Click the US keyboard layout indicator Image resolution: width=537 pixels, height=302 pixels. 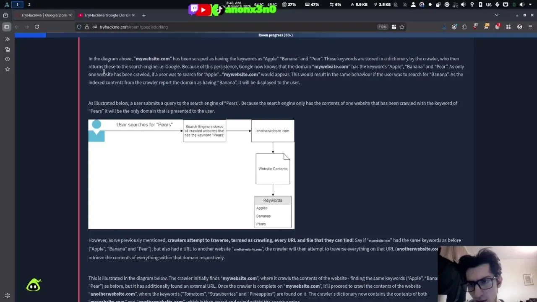[489, 5]
